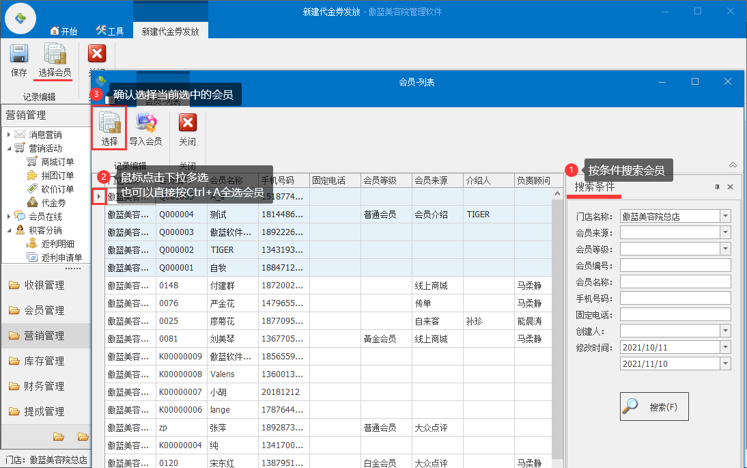The image size is (747, 468).
Task: Click the red 关闭 icon in the main window ribbon
Action: tap(97, 54)
